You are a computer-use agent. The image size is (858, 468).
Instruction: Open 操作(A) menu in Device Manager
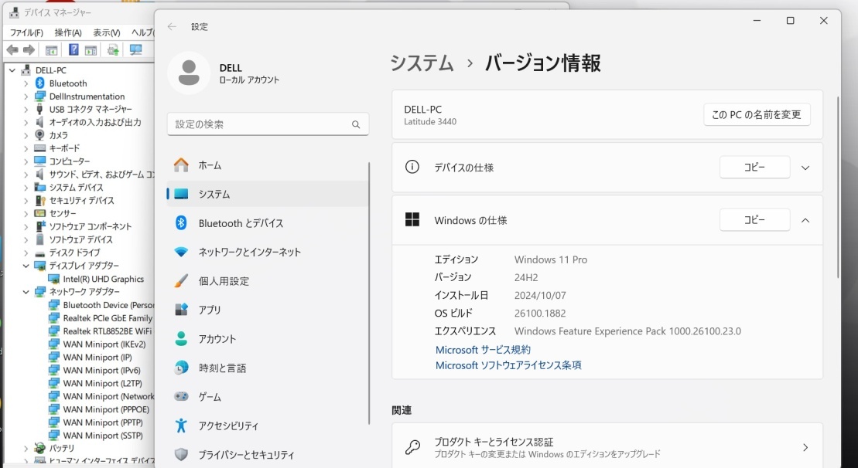click(68, 32)
